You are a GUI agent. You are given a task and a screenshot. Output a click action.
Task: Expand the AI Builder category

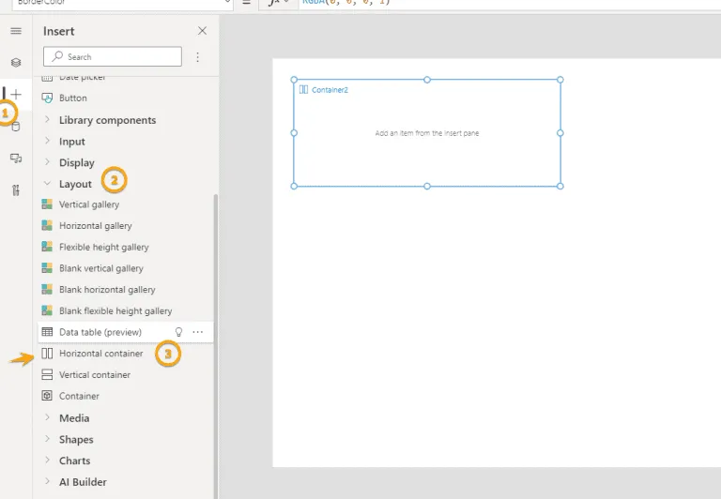coord(83,482)
